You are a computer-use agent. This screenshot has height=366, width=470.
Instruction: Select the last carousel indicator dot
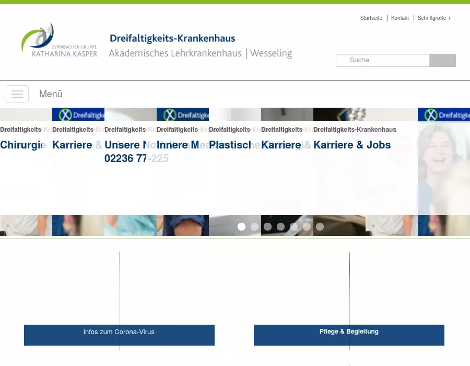pyautogui.click(x=320, y=226)
